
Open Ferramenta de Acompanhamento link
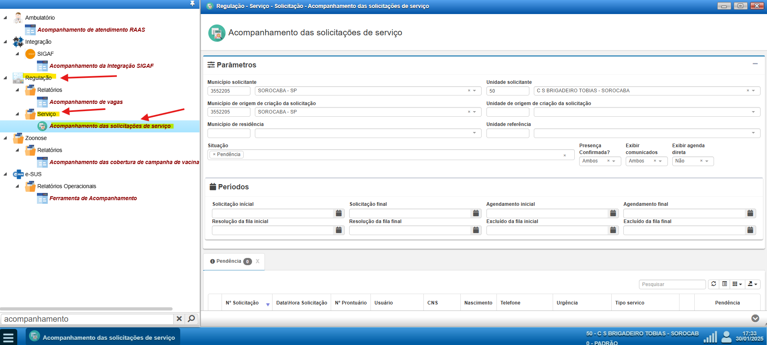pyautogui.click(x=93, y=198)
